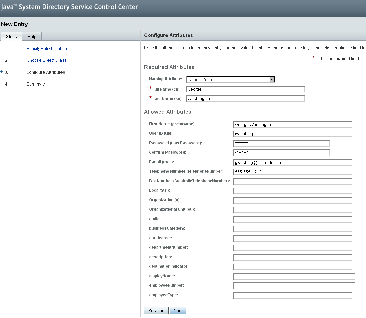366x318 pixels.
Task: Click the employeeType input field
Action: point(293,295)
